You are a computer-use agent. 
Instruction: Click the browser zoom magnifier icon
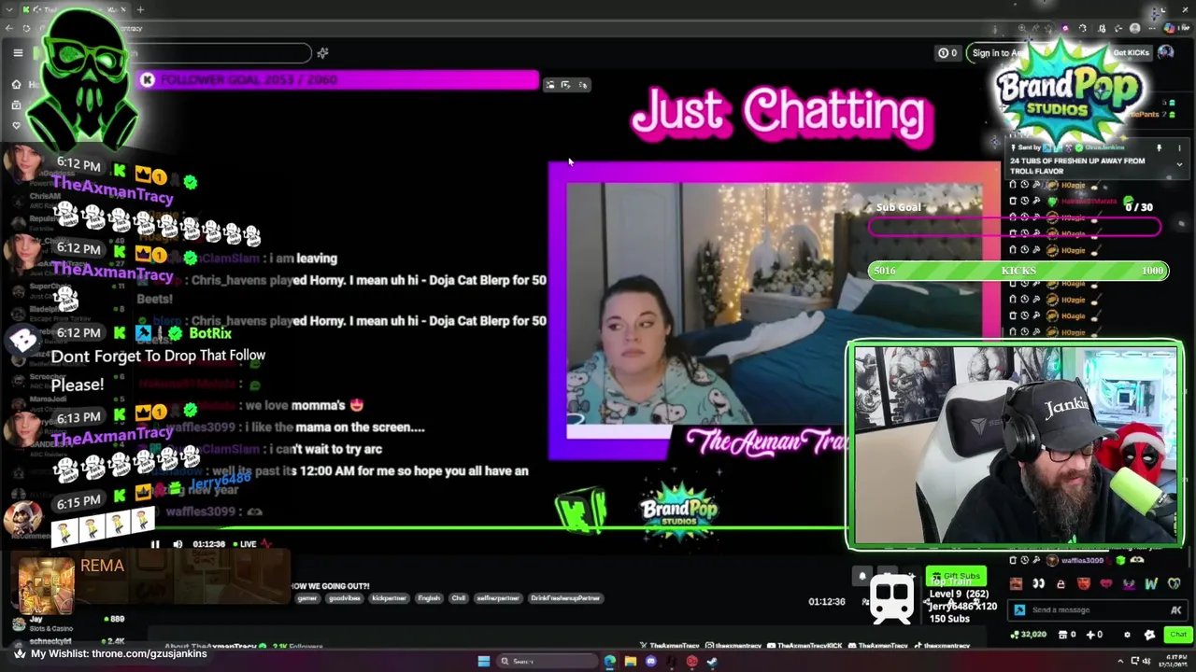pos(1022,28)
